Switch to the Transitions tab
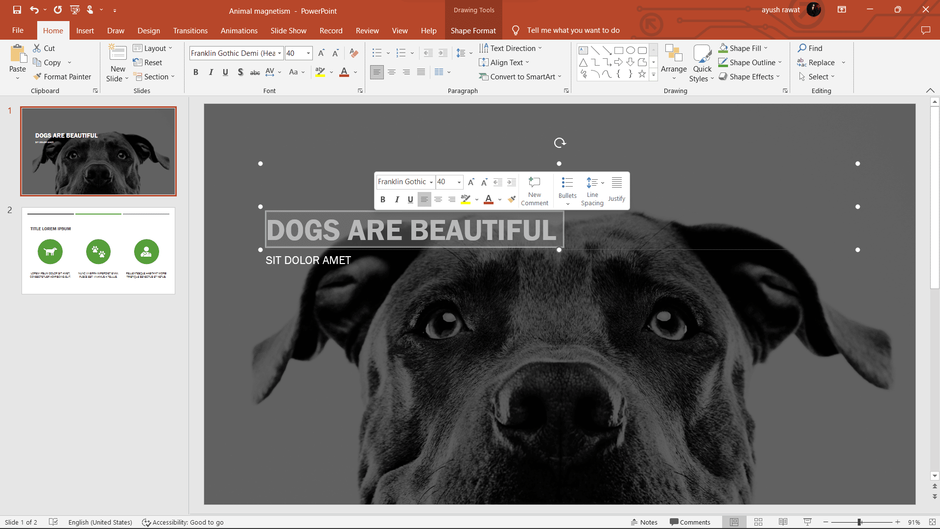Viewport: 940px width, 529px height. click(x=190, y=30)
